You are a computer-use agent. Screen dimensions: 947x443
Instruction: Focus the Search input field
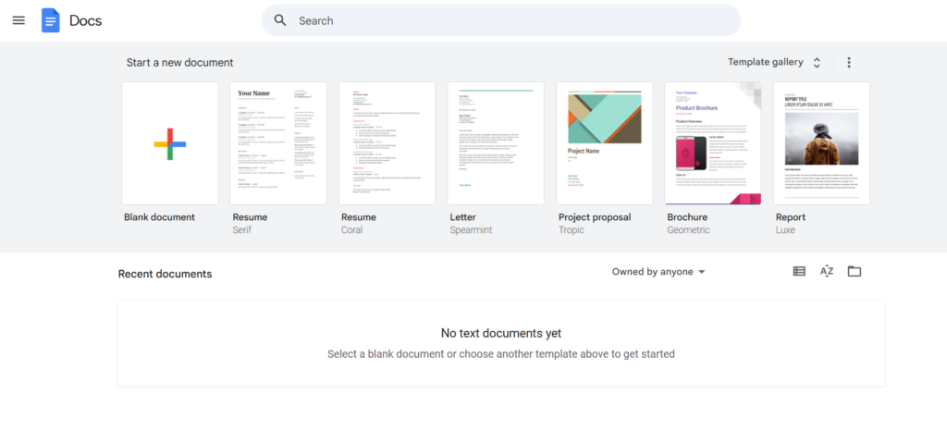click(509, 20)
